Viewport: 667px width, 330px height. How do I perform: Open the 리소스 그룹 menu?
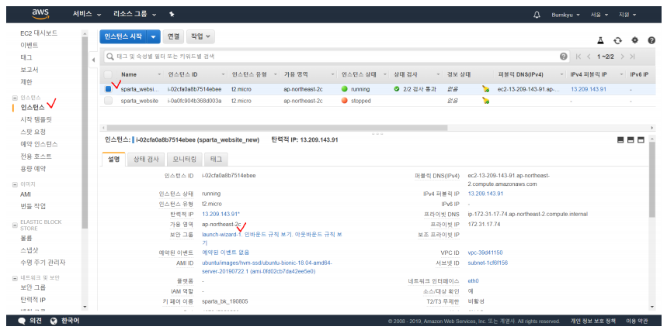[135, 14]
